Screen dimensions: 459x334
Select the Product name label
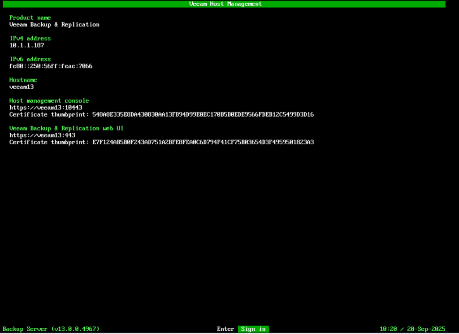coord(30,17)
